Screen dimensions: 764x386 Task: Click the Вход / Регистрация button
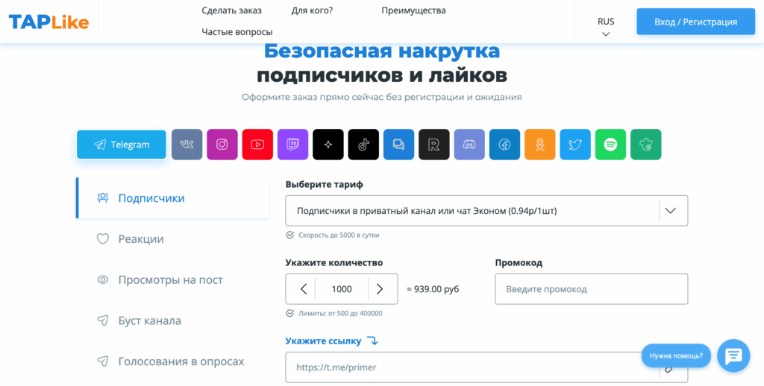pos(695,22)
